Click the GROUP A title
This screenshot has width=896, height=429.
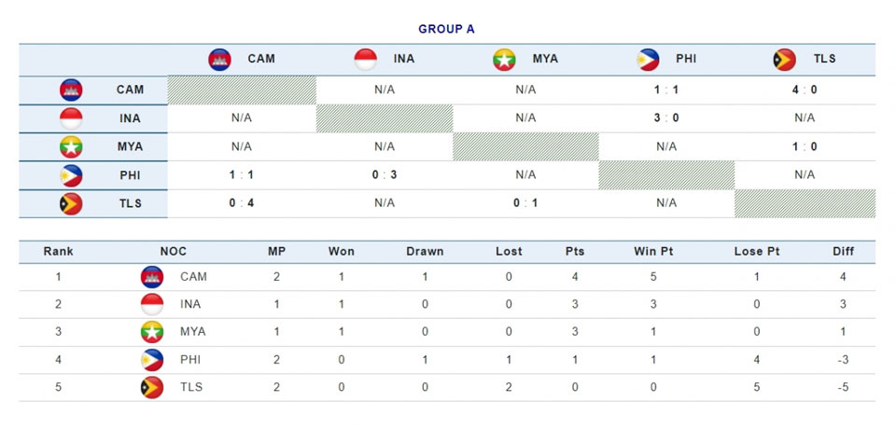tap(446, 29)
